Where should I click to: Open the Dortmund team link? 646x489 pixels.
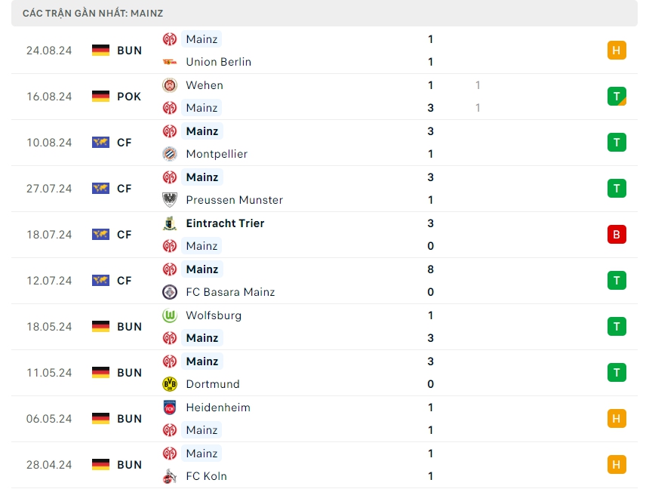[x=213, y=384]
